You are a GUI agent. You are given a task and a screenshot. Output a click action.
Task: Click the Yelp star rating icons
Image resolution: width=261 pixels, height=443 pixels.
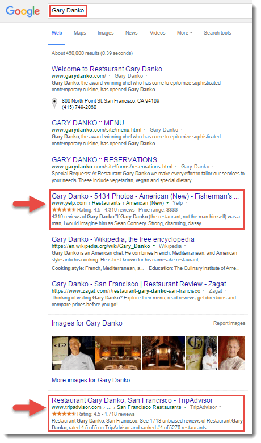64,210
